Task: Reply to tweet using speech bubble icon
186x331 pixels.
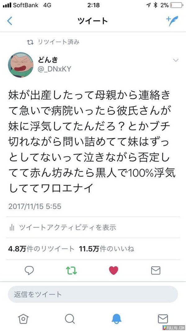Action: pyautogui.click(x=29, y=270)
